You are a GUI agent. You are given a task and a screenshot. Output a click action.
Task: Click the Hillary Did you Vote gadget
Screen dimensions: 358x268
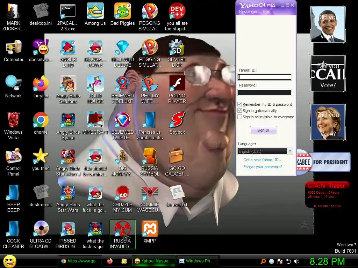[x=328, y=122]
